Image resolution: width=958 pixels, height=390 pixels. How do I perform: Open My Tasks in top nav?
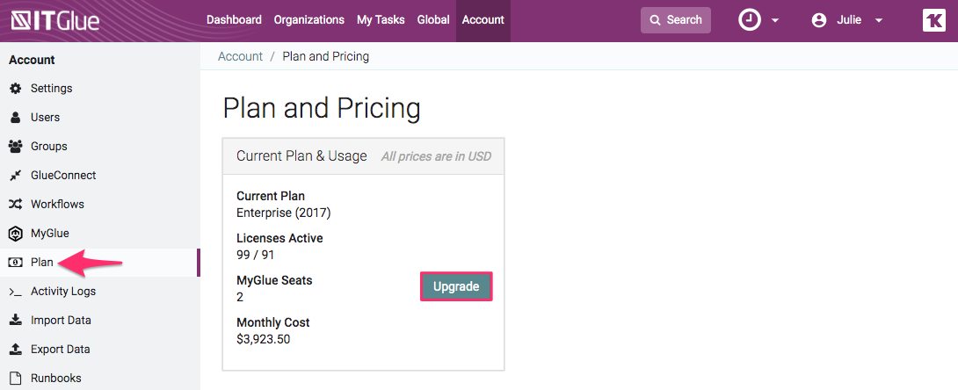pos(381,20)
